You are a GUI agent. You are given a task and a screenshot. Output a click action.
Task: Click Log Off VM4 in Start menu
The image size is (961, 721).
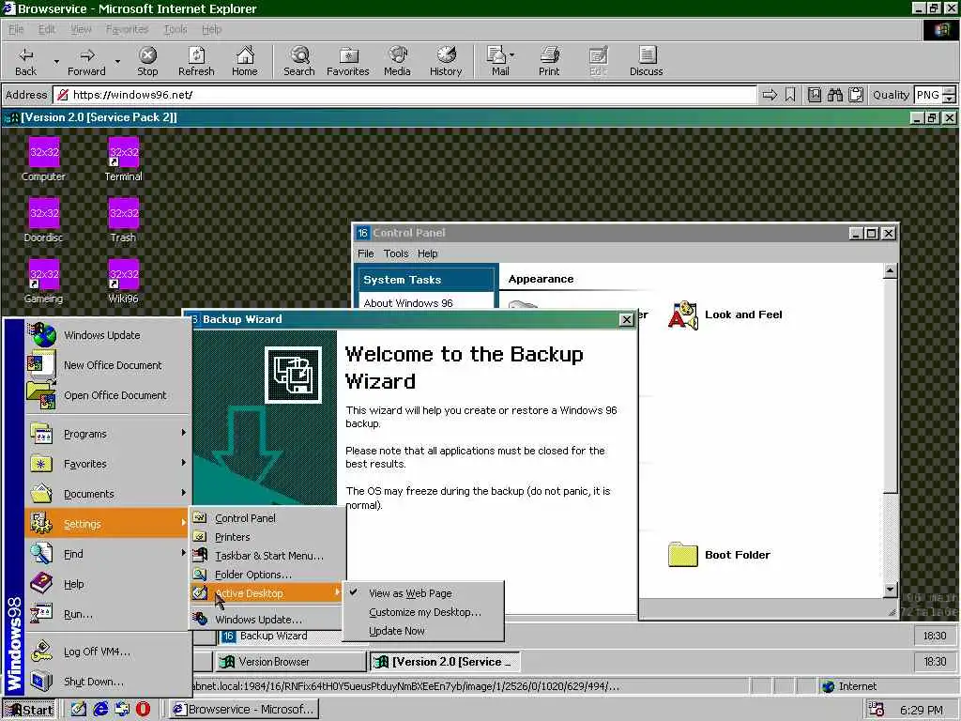107,652
